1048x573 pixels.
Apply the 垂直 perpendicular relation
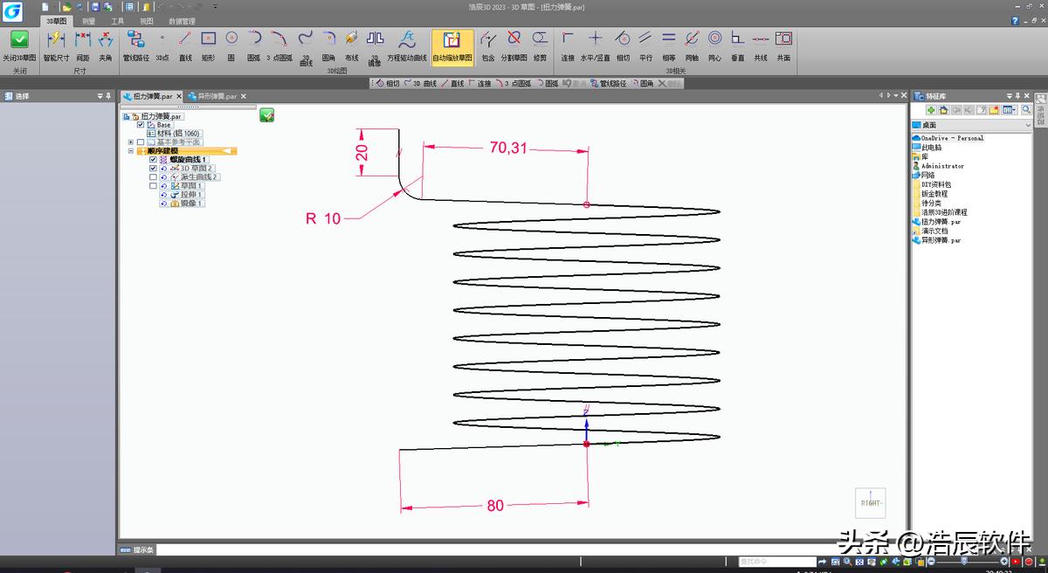pos(738,45)
